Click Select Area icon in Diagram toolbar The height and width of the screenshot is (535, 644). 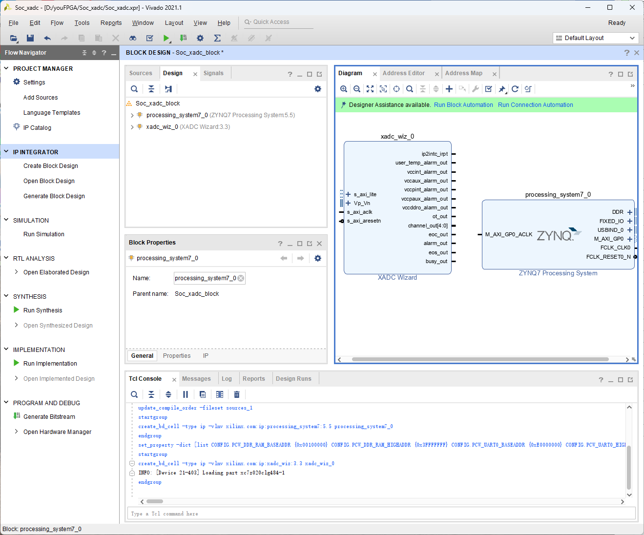point(383,89)
